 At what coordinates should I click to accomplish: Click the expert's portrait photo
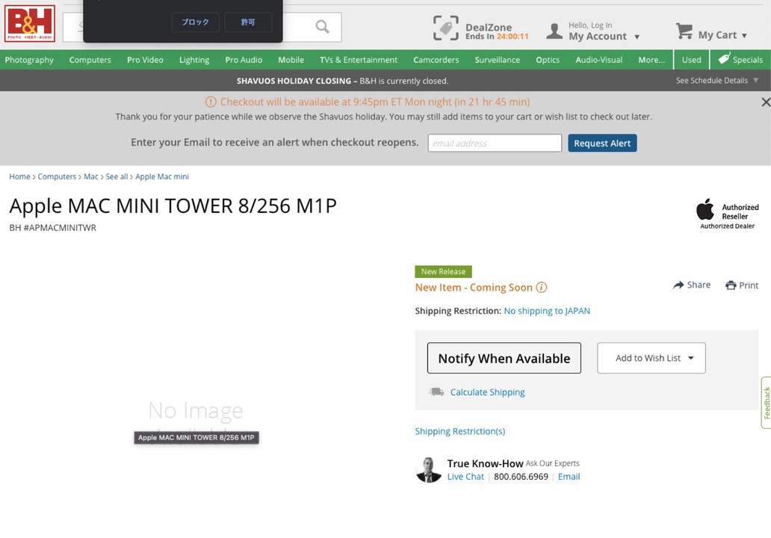point(428,470)
